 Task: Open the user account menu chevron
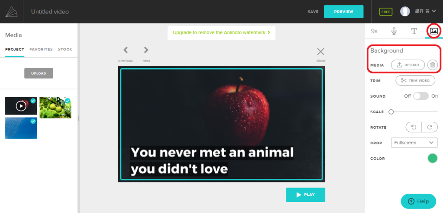(433, 11)
